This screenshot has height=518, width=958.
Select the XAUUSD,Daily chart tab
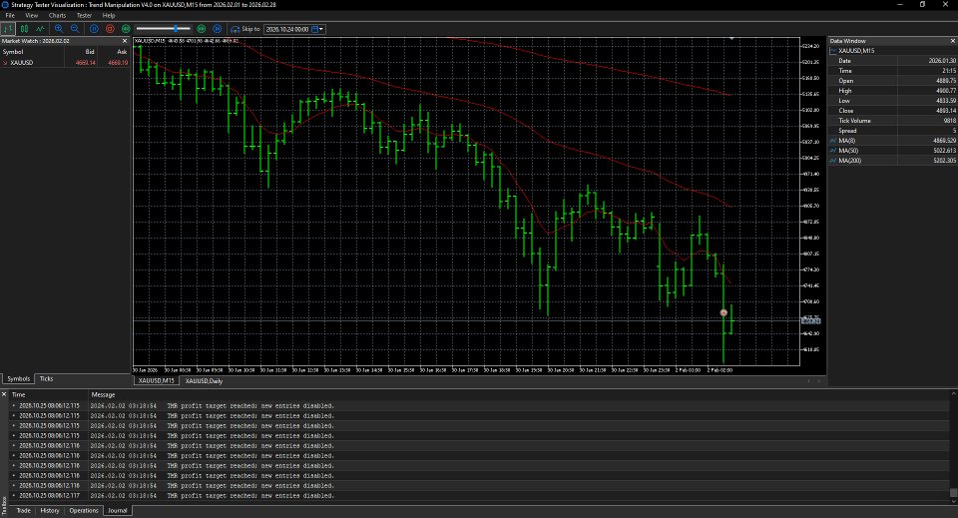click(x=204, y=380)
